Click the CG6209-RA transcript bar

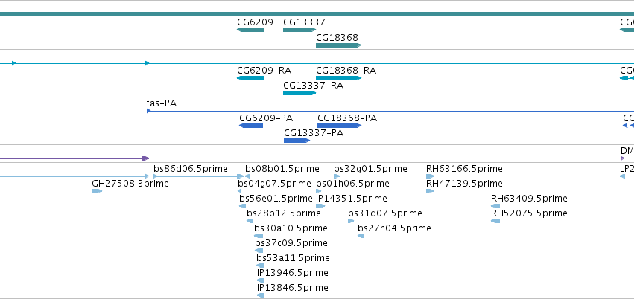(x=250, y=78)
